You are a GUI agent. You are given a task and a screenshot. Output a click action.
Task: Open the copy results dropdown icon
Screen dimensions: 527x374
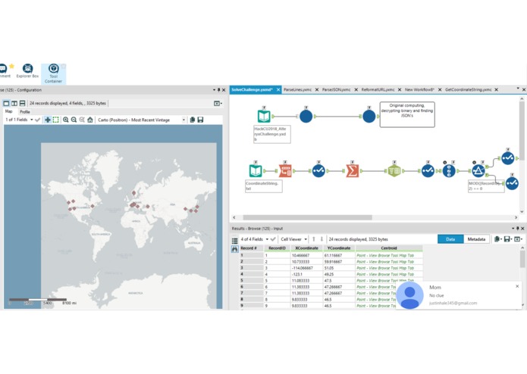[497, 239]
